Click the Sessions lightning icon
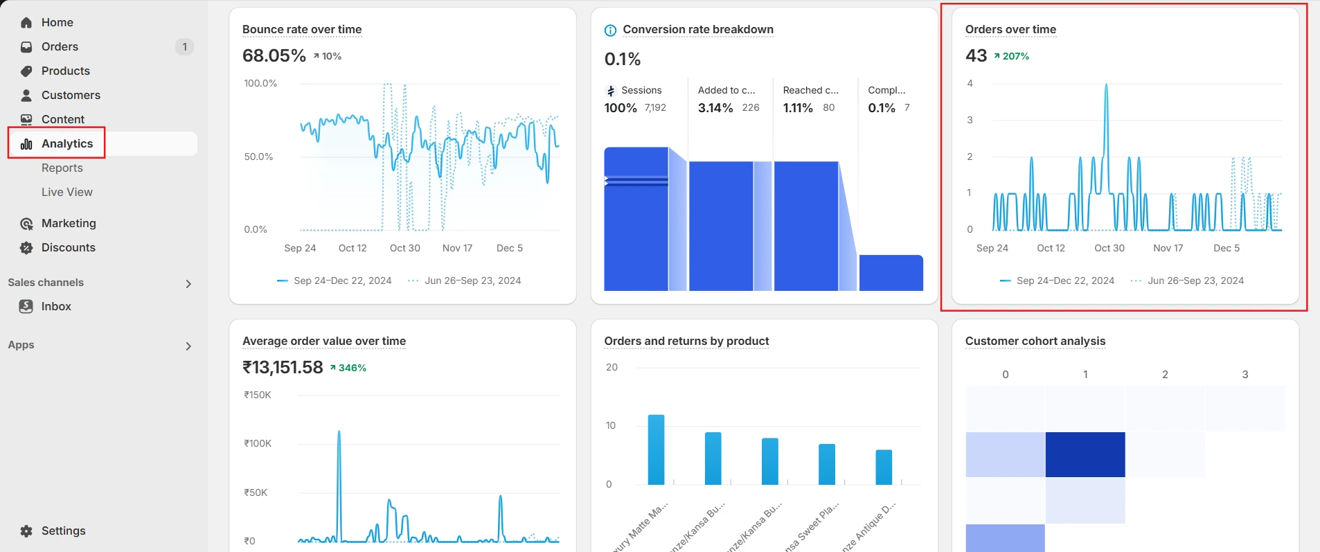 click(x=611, y=91)
